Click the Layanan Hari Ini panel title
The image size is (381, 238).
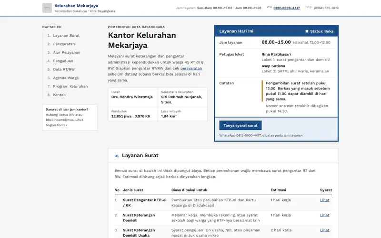(236, 31)
